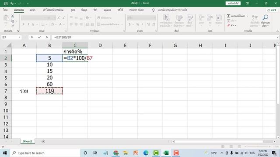Open the AutoSum dropdown arrow

(248, 16)
